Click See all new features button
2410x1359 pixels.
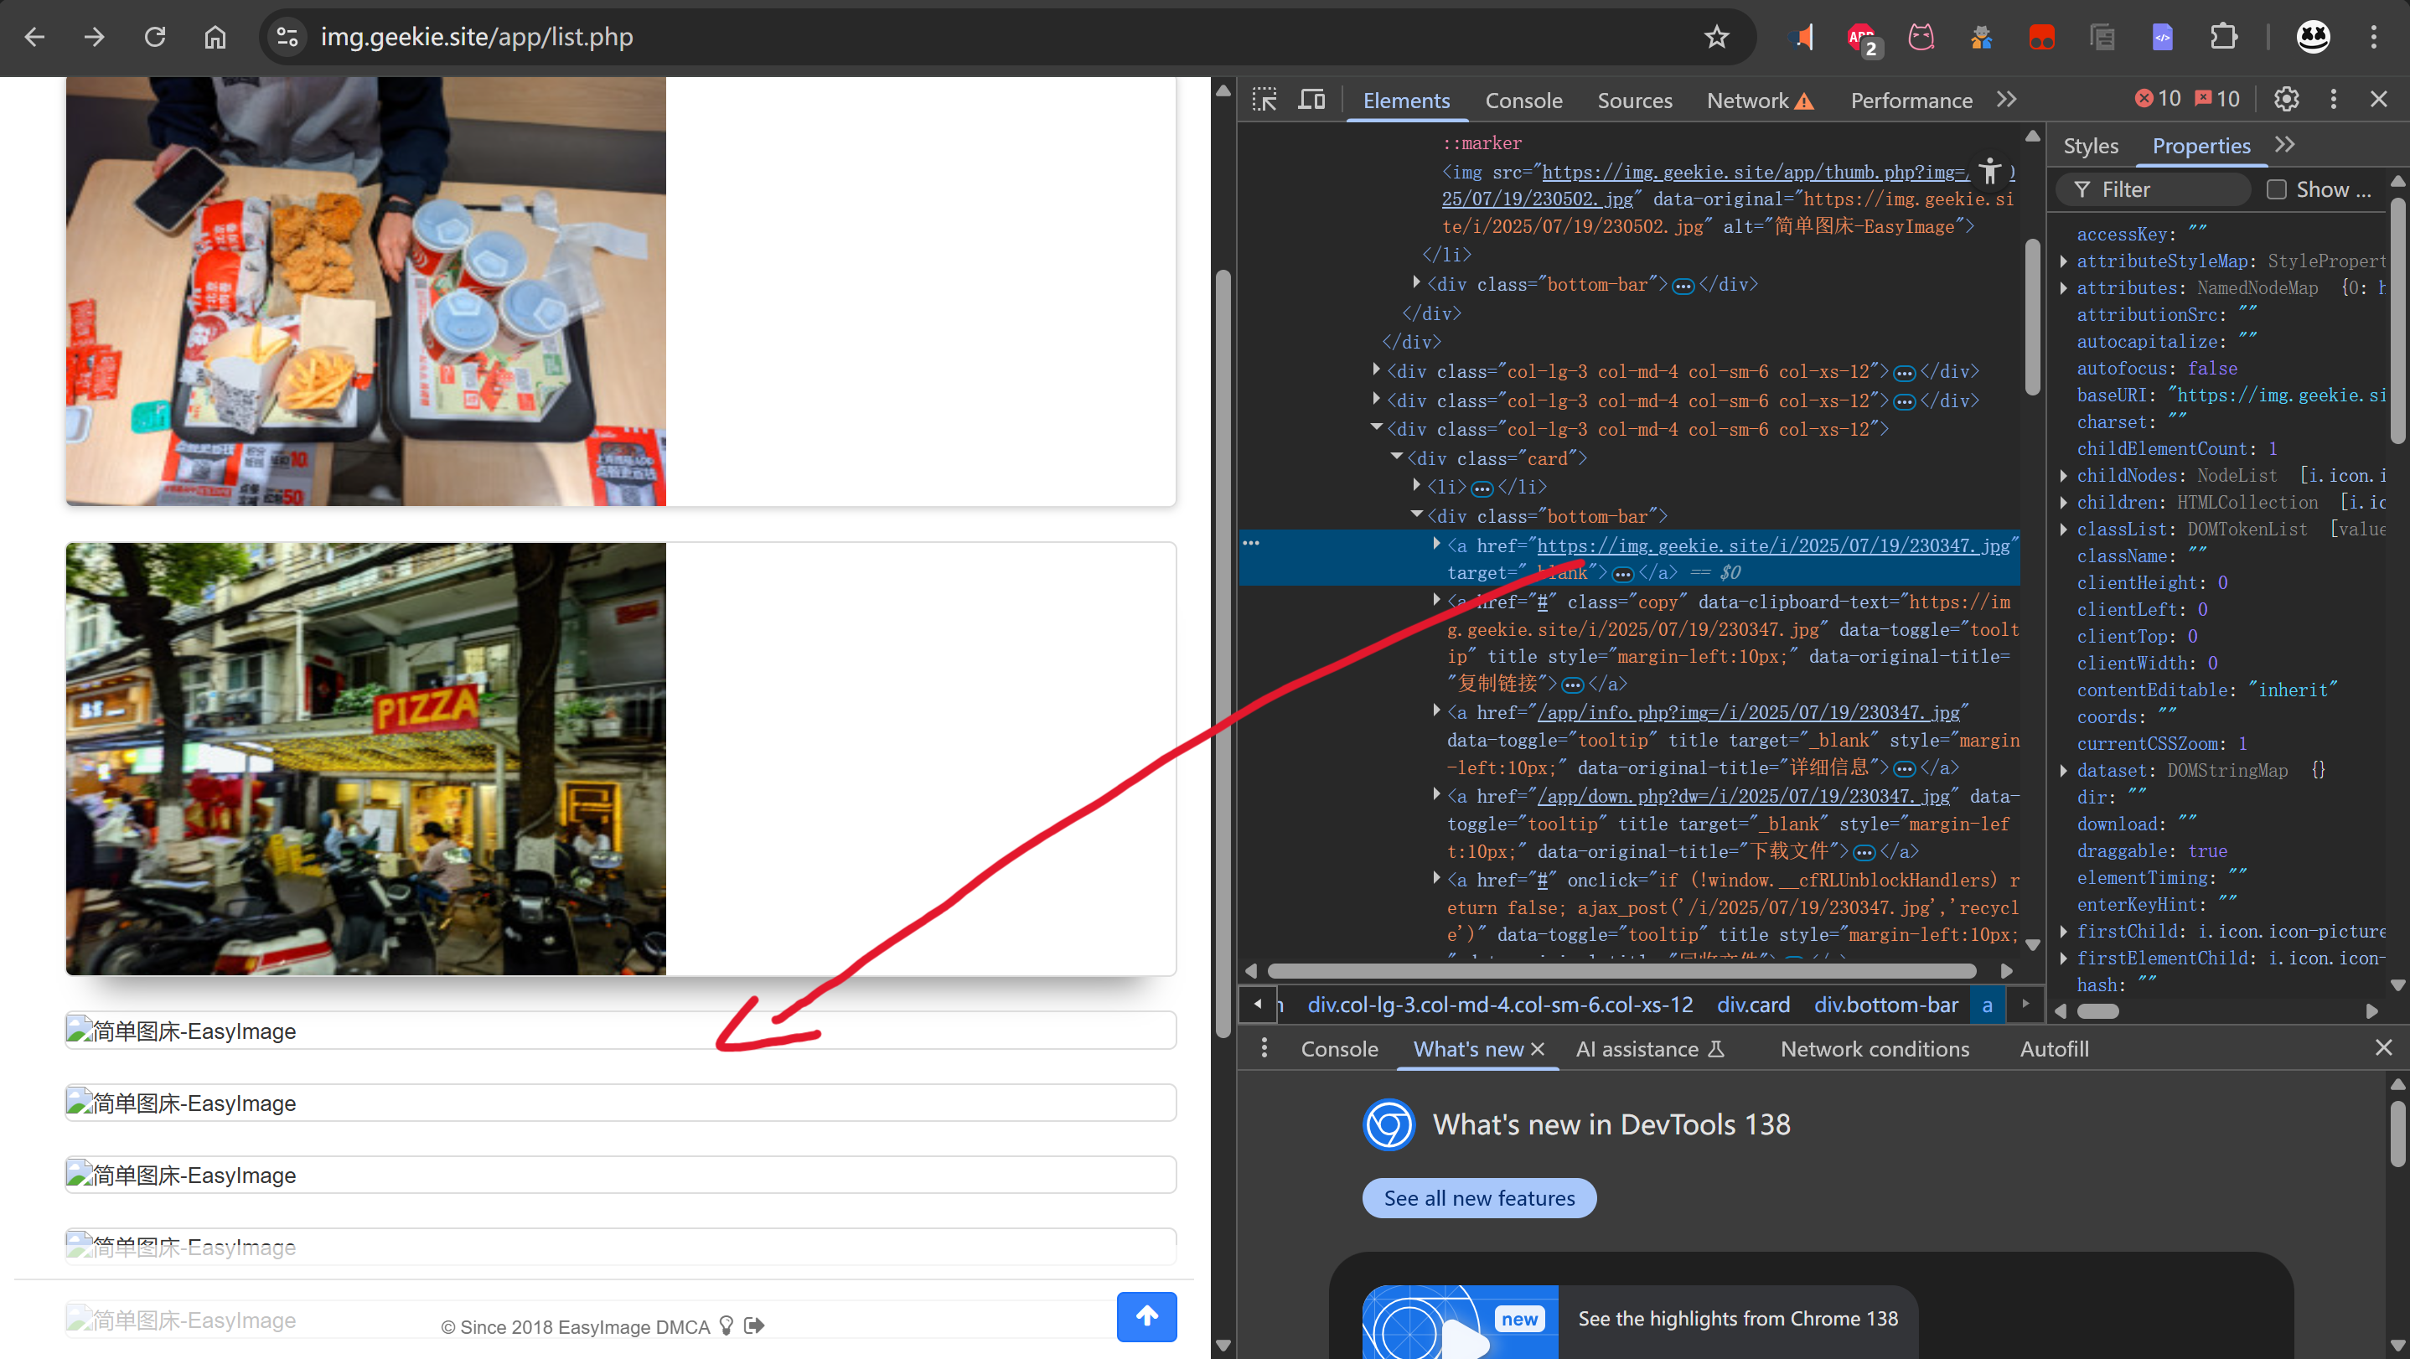(x=1478, y=1198)
